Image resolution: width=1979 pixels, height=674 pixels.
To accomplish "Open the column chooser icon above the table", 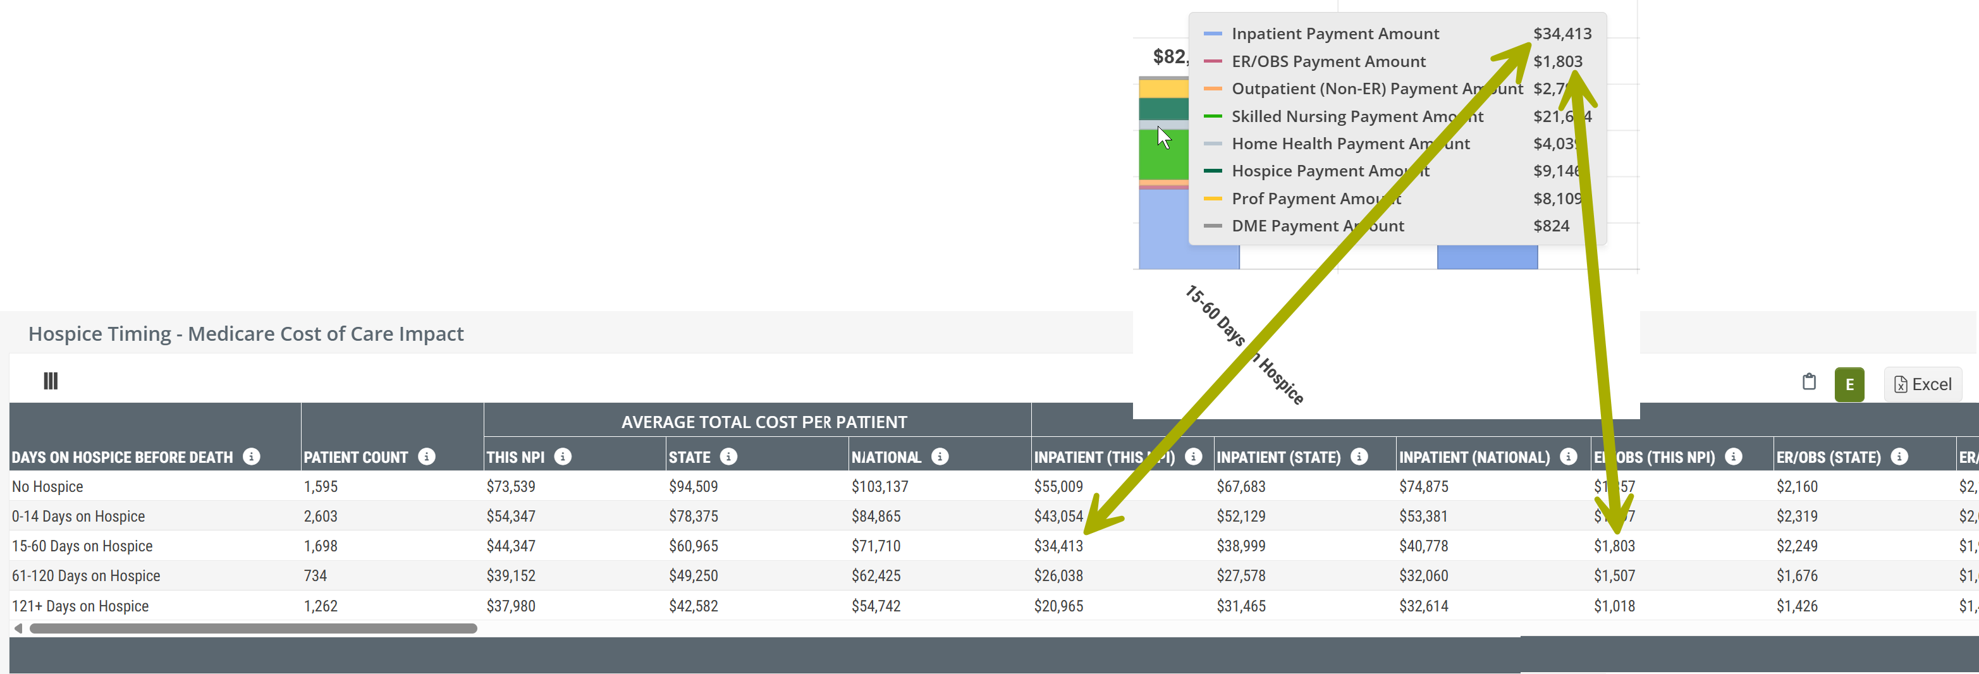I will tap(51, 381).
